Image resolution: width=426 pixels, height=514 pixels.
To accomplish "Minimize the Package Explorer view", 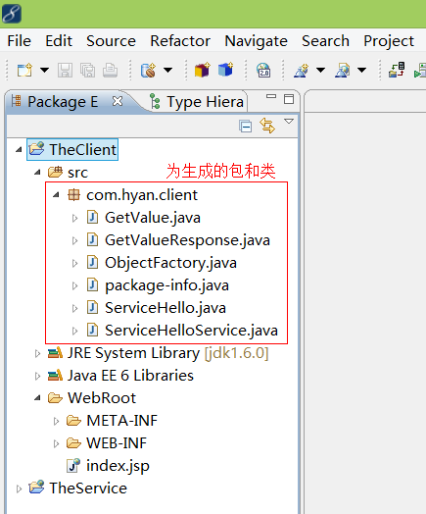I will pyautogui.click(x=271, y=96).
